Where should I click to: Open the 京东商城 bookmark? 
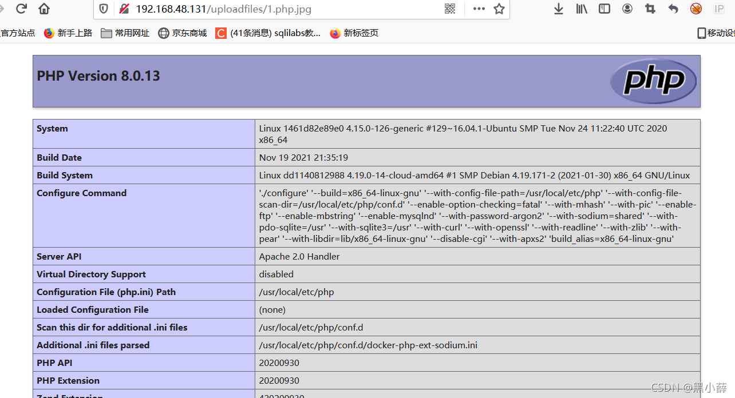click(x=183, y=33)
